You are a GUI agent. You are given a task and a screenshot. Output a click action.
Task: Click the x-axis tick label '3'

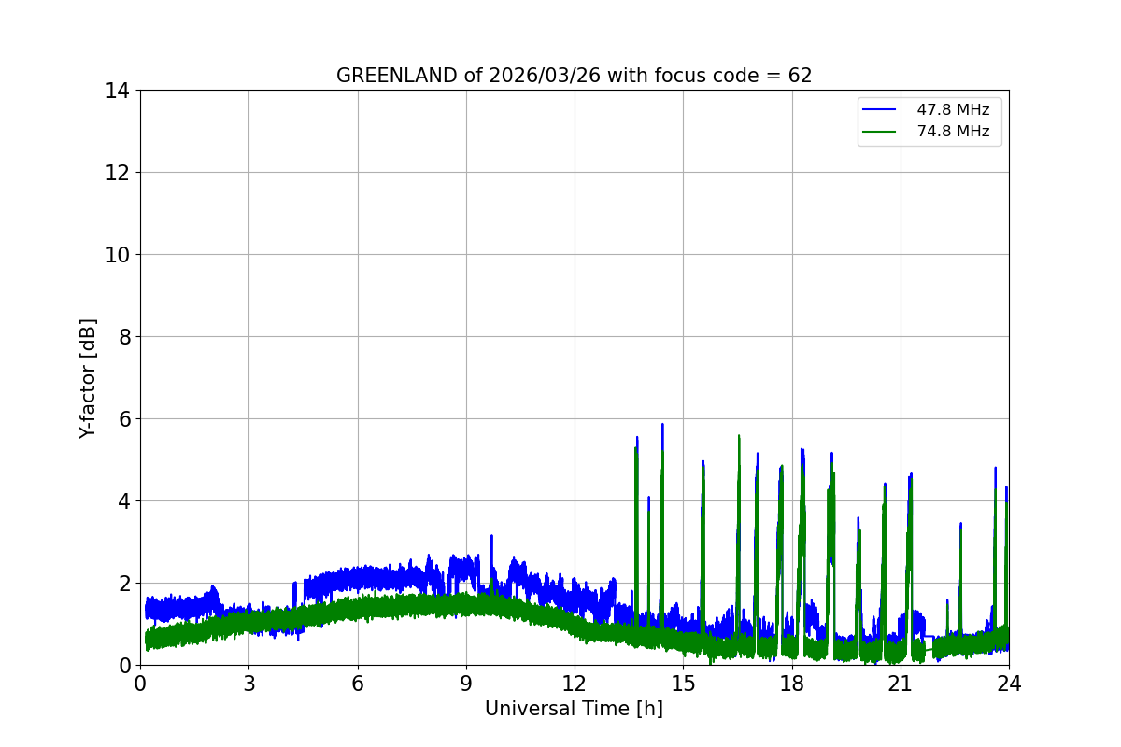click(x=248, y=684)
